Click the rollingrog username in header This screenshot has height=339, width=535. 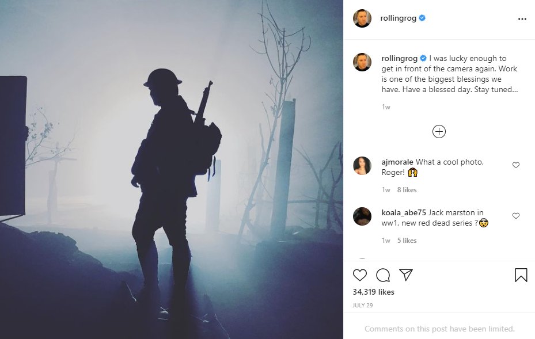click(398, 18)
